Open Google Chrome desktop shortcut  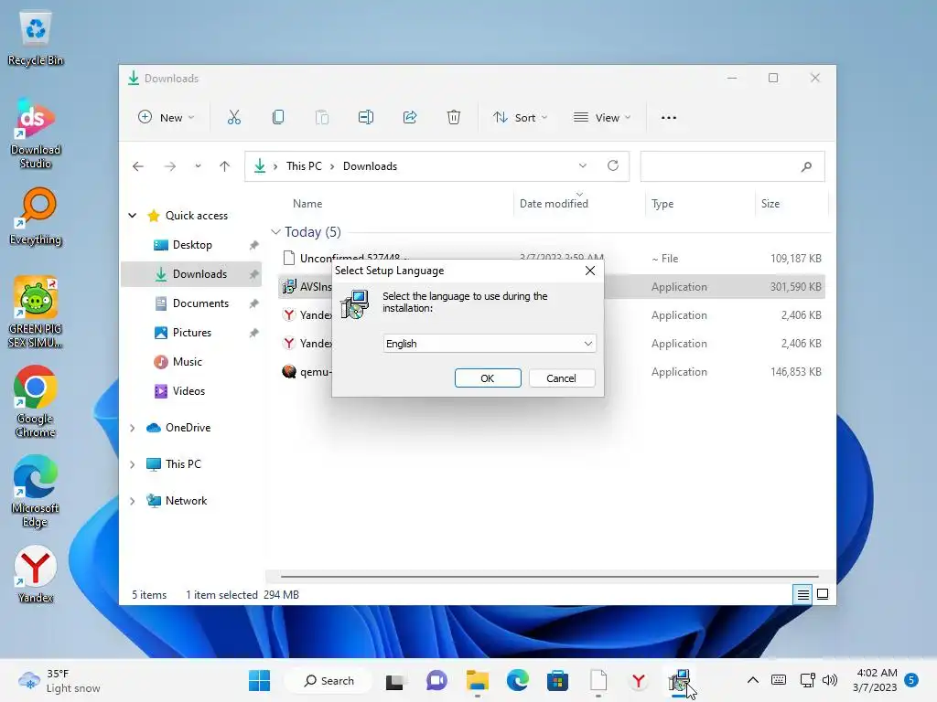[x=36, y=402]
